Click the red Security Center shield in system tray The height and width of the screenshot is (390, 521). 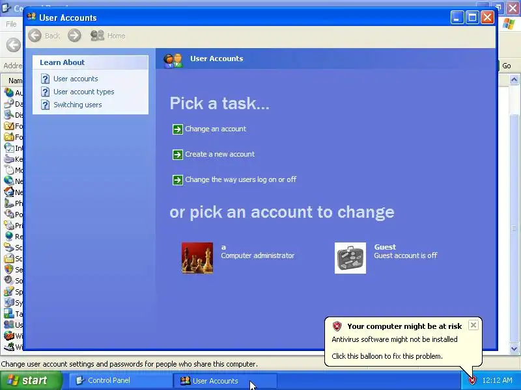[472, 380]
